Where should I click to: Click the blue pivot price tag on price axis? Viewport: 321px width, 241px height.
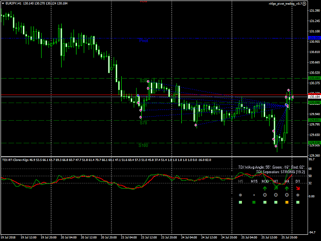[x=314, y=38]
